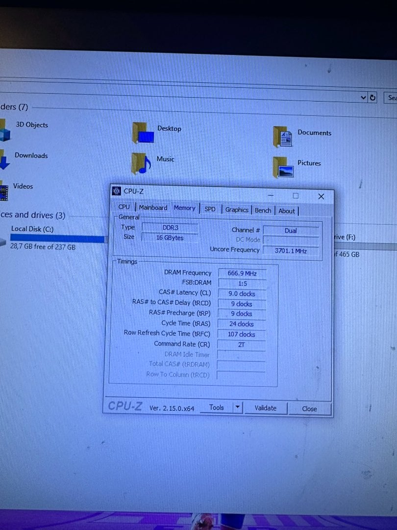Viewport: 397px width, 530px height.
Task: Open the CPU tab in CPU-Z
Action: click(x=124, y=207)
